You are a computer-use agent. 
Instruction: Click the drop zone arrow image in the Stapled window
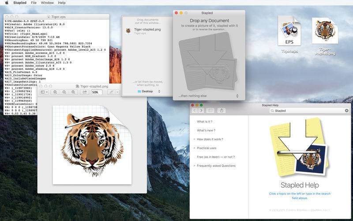click(x=208, y=61)
